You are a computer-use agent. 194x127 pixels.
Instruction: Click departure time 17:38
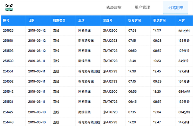[x=132, y=71]
